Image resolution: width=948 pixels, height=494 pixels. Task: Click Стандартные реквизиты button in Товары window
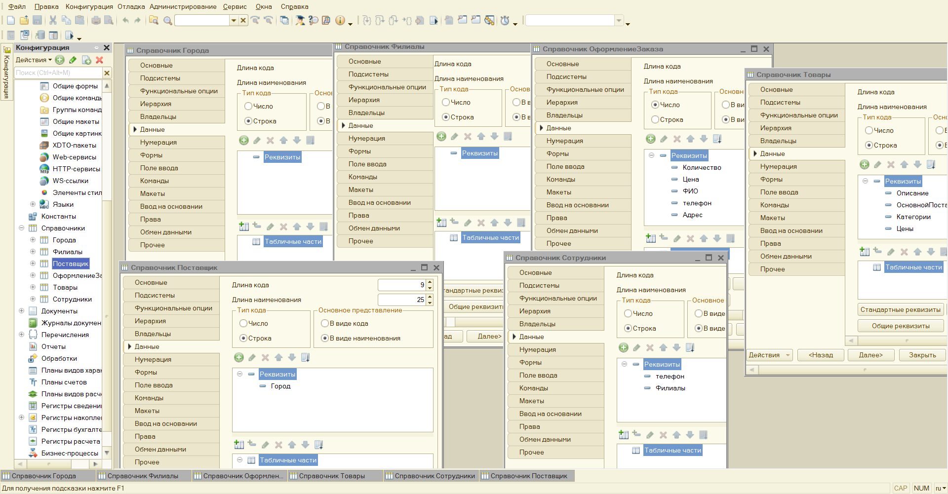pos(901,309)
